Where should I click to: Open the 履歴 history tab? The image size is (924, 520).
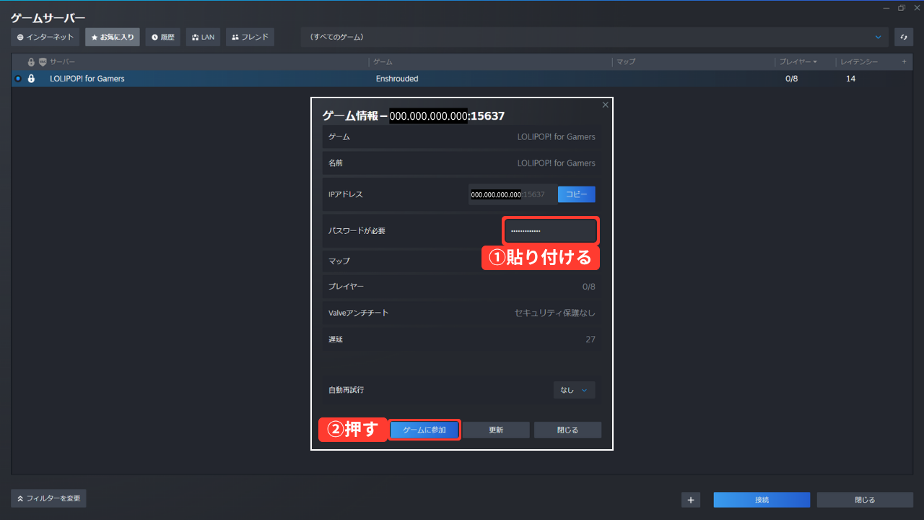163,37
